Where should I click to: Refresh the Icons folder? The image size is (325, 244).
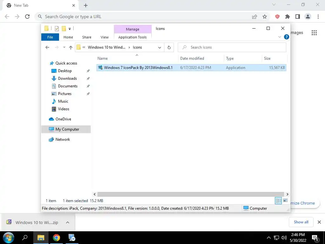point(169,48)
